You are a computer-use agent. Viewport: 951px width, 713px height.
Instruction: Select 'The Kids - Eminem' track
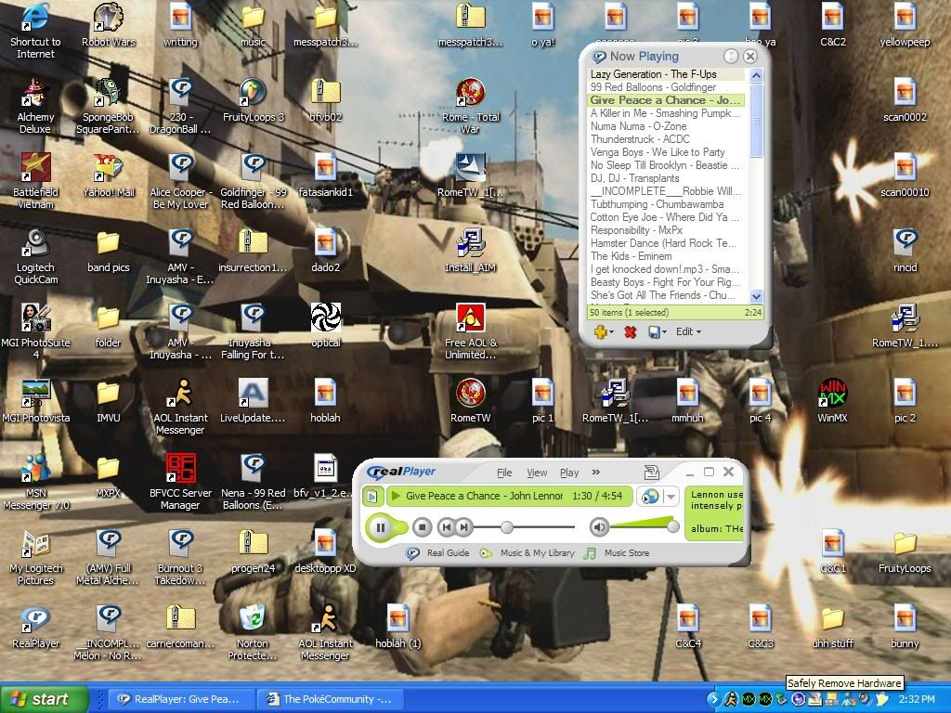pyautogui.click(x=666, y=256)
